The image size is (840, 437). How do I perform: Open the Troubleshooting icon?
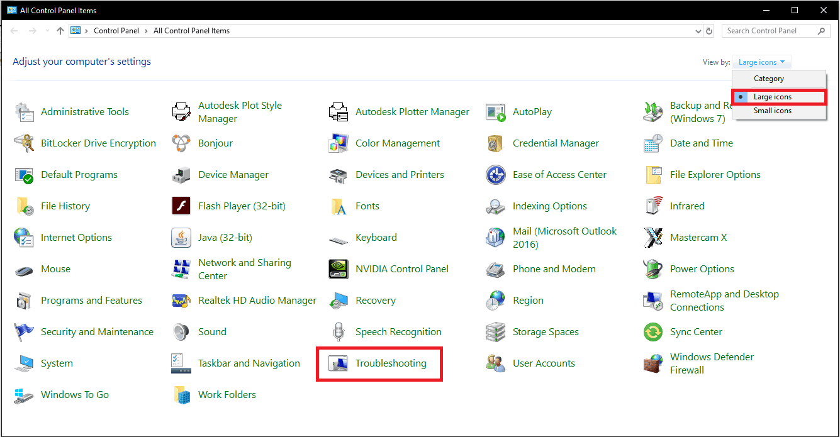339,363
